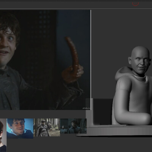This screenshot has height=152, width=152.
Task: Click the watermark text on the reference image
Action: tap(86, 108)
